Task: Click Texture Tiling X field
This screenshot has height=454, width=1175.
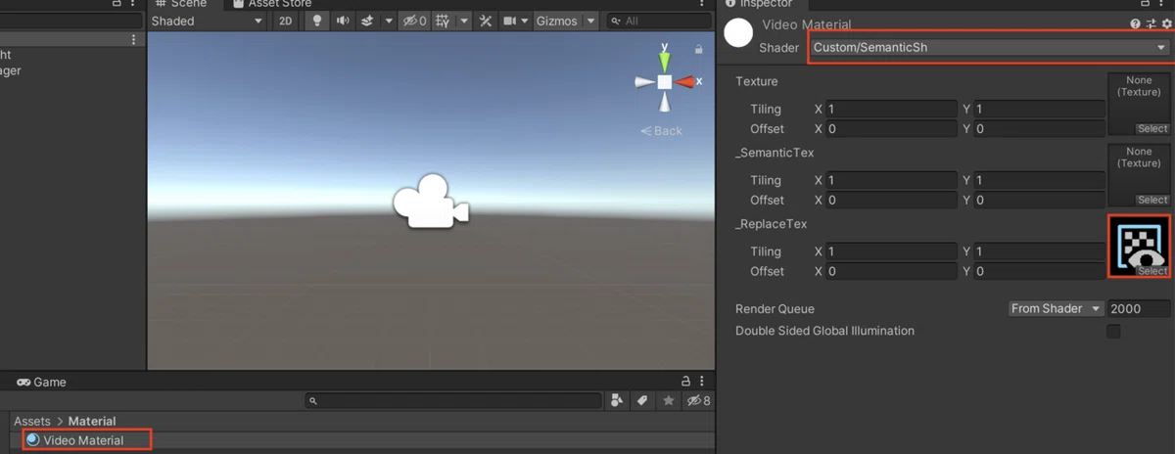Action: [891, 109]
